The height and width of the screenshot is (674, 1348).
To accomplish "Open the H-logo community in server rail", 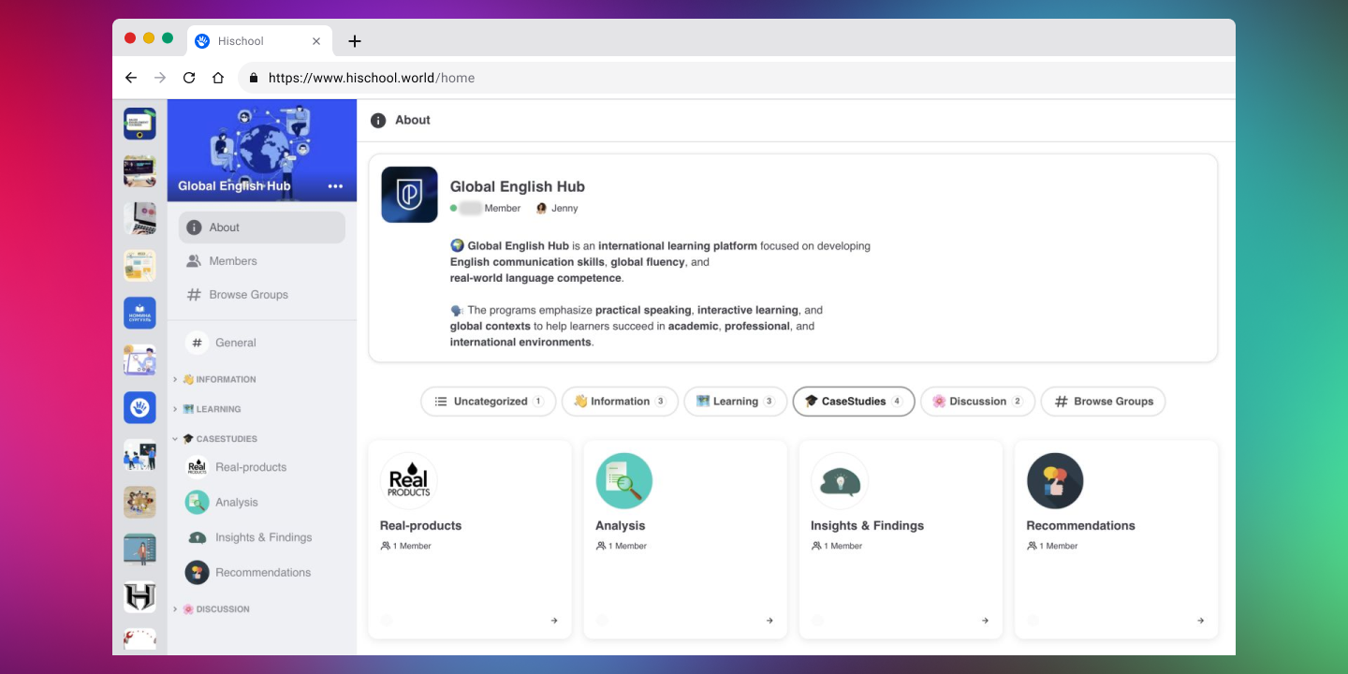I will coord(139,596).
